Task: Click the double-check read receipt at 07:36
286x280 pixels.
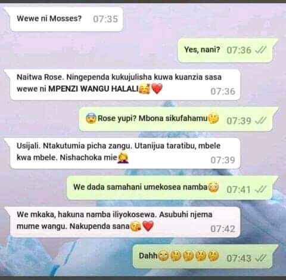Action: click(x=260, y=50)
